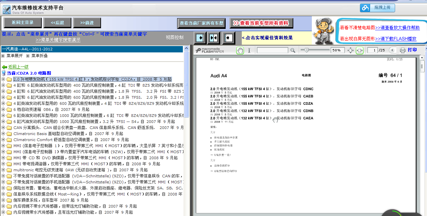The width and height of the screenshot is (427, 216).
Task: Click the magnifier search icon in FlashPaper
Action: tap(293, 50)
